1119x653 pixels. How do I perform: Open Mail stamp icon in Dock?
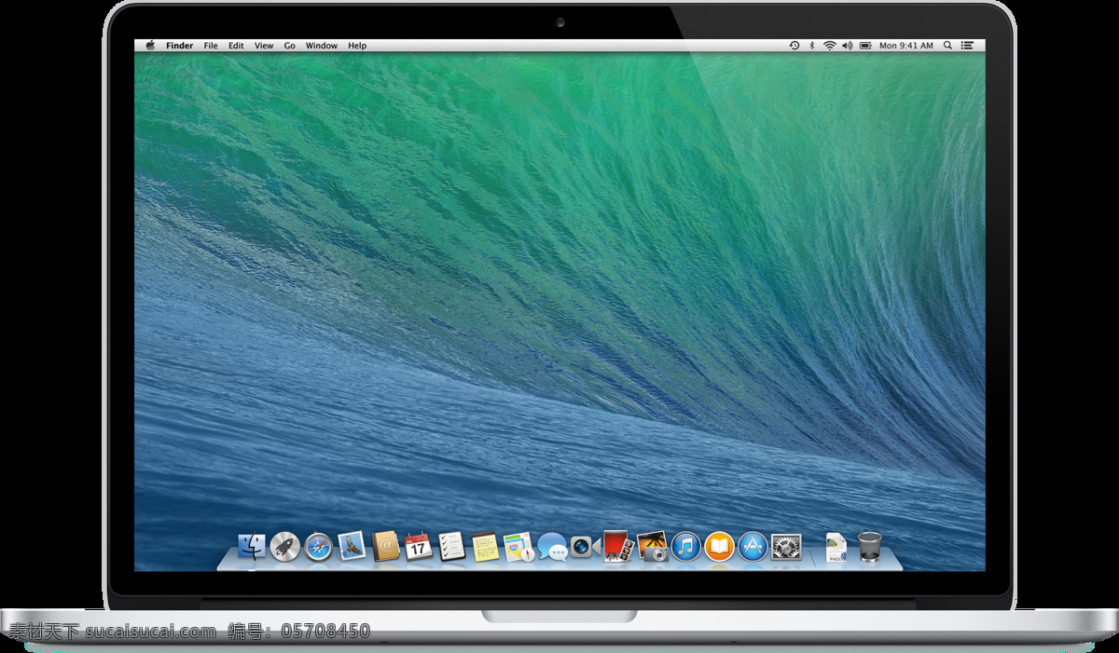(x=352, y=546)
